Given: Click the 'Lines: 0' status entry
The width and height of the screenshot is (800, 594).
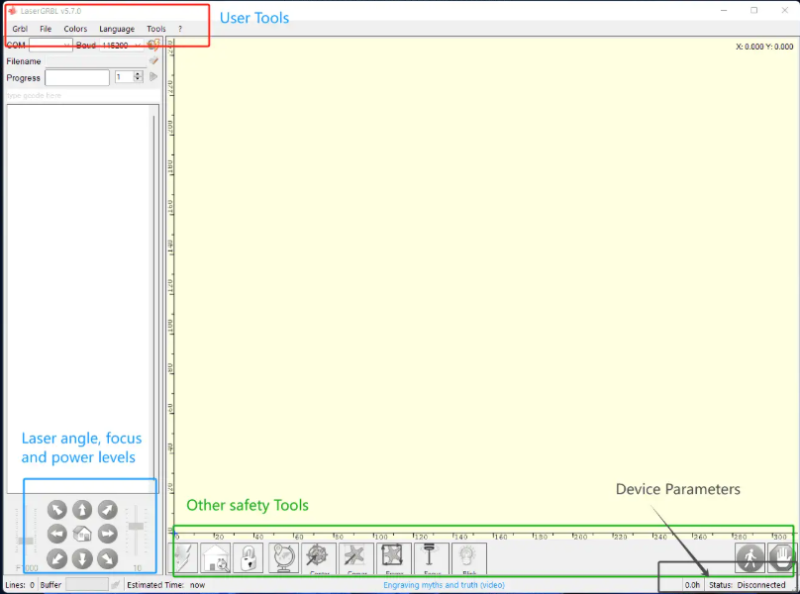Looking at the screenshot, I should coord(20,585).
